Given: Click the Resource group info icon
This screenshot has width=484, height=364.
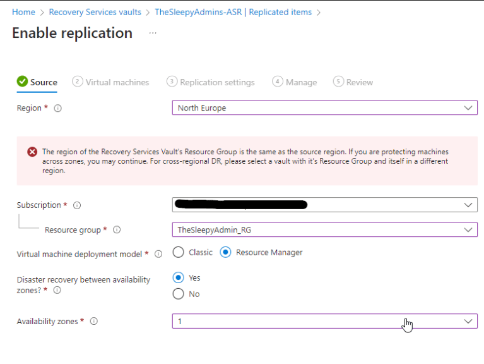Looking at the screenshot, I should tap(117, 229).
